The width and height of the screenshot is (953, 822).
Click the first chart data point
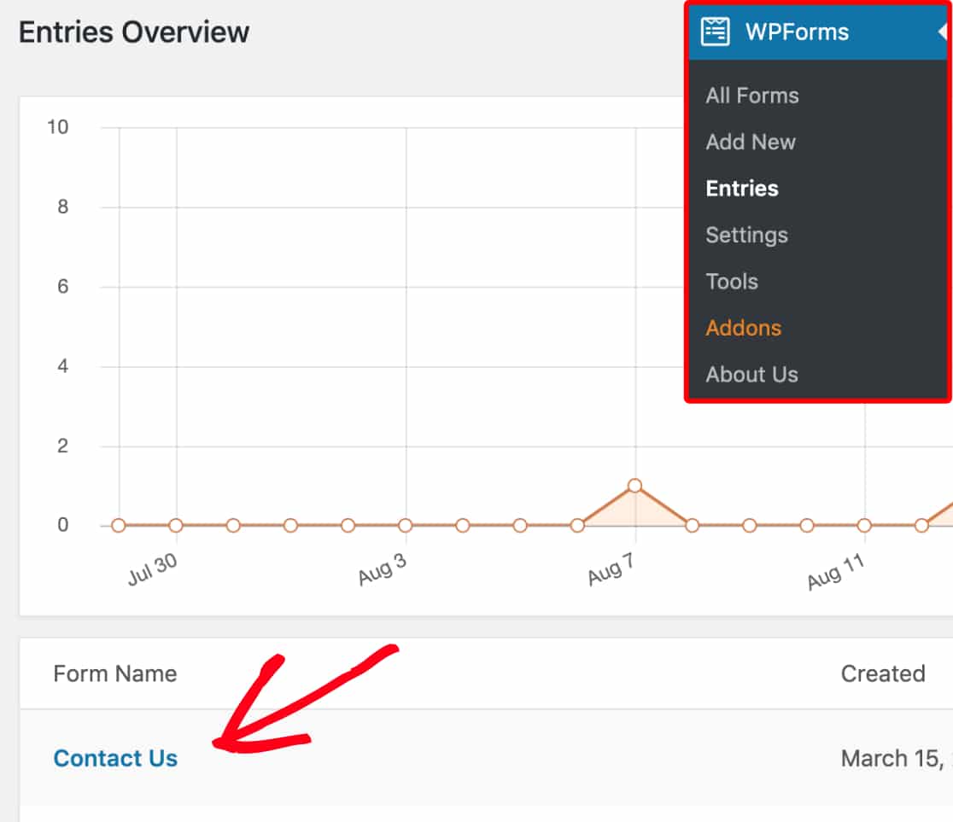[119, 526]
